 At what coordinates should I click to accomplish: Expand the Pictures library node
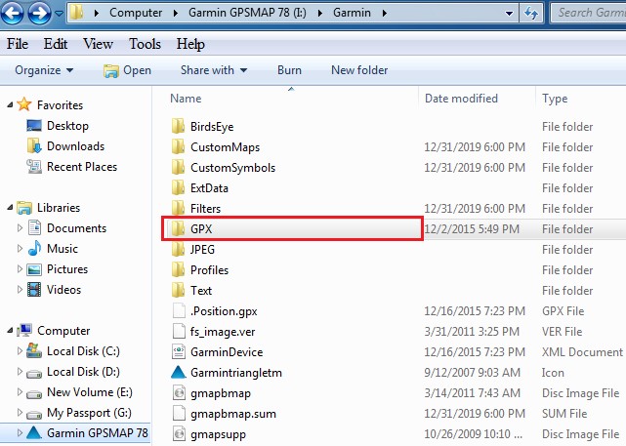pyautogui.click(x=20, y=269)
